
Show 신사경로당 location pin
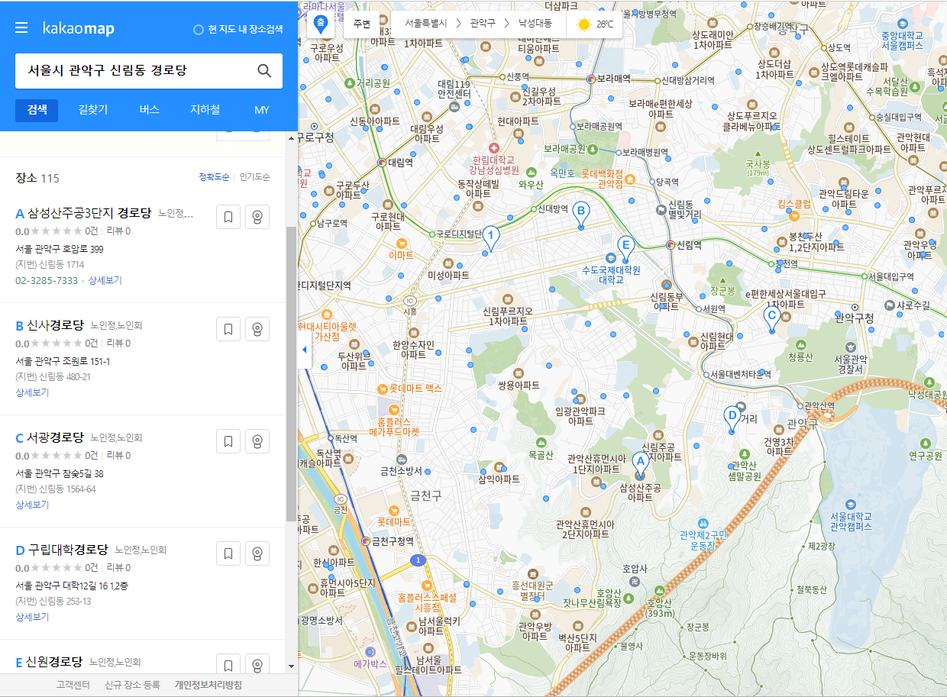257,329
